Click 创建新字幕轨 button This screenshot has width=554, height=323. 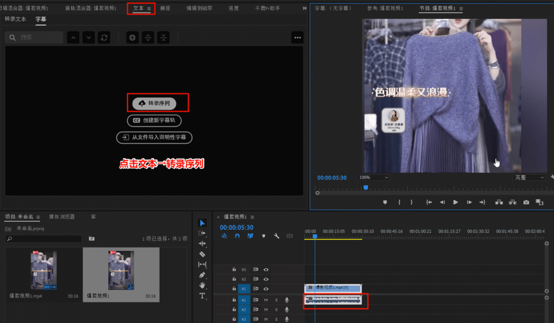[154, 121]
